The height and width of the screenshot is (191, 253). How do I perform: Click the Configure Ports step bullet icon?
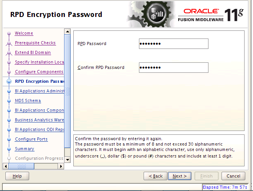click(x=9, y=139)
